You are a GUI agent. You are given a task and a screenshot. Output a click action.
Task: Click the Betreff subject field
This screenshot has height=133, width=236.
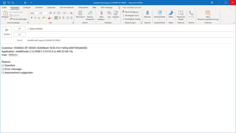click(130, 40)
